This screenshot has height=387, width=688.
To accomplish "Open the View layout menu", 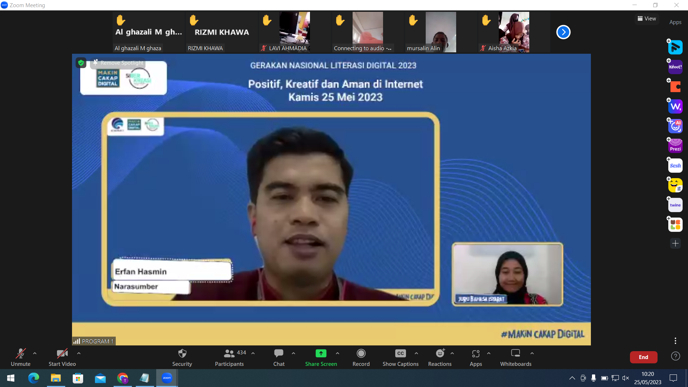I will coord(647,19).
